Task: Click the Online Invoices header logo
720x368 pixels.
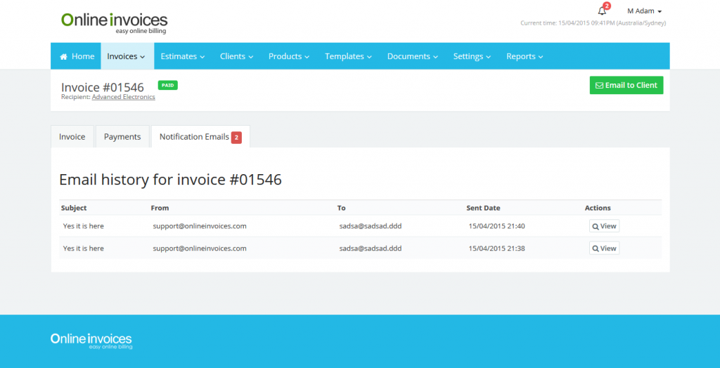Action: coord(114,22)
